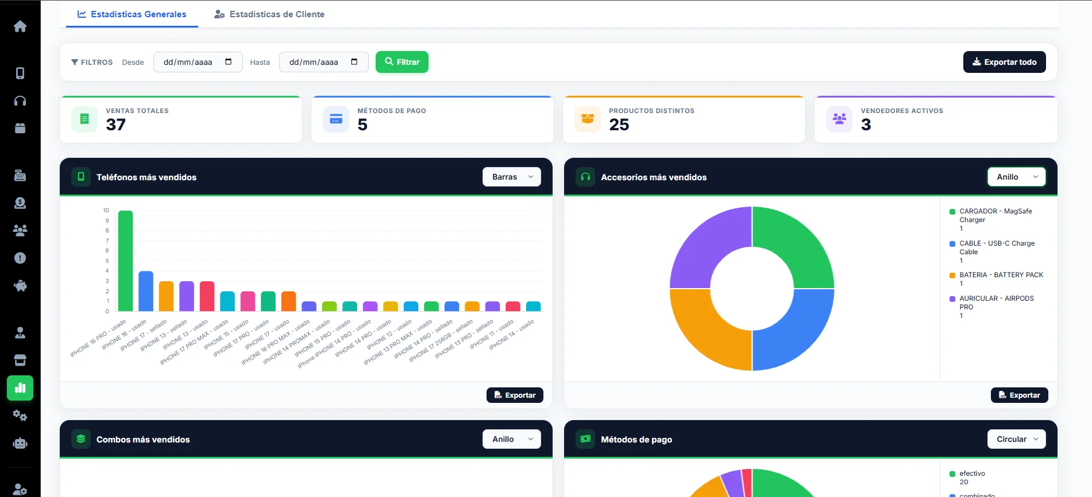Click the Ventas Totales receipt icon

point(84,119)
